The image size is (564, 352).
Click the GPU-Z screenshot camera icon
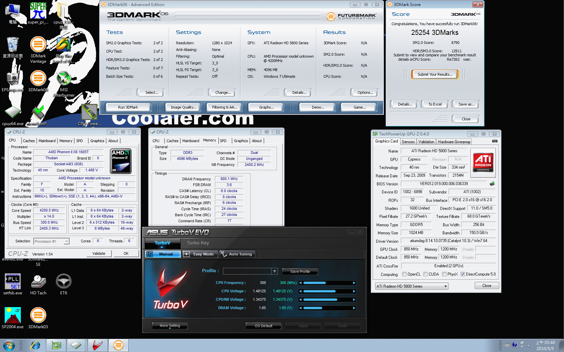coord(495,141)
